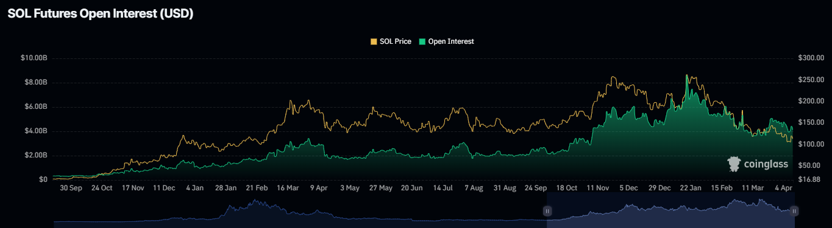Click the 17 Nov date label
This screenshot has height=228, width=832.
133,188
